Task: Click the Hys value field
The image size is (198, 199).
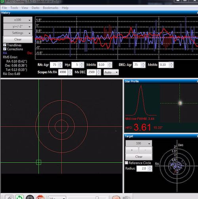Action: 76,65
